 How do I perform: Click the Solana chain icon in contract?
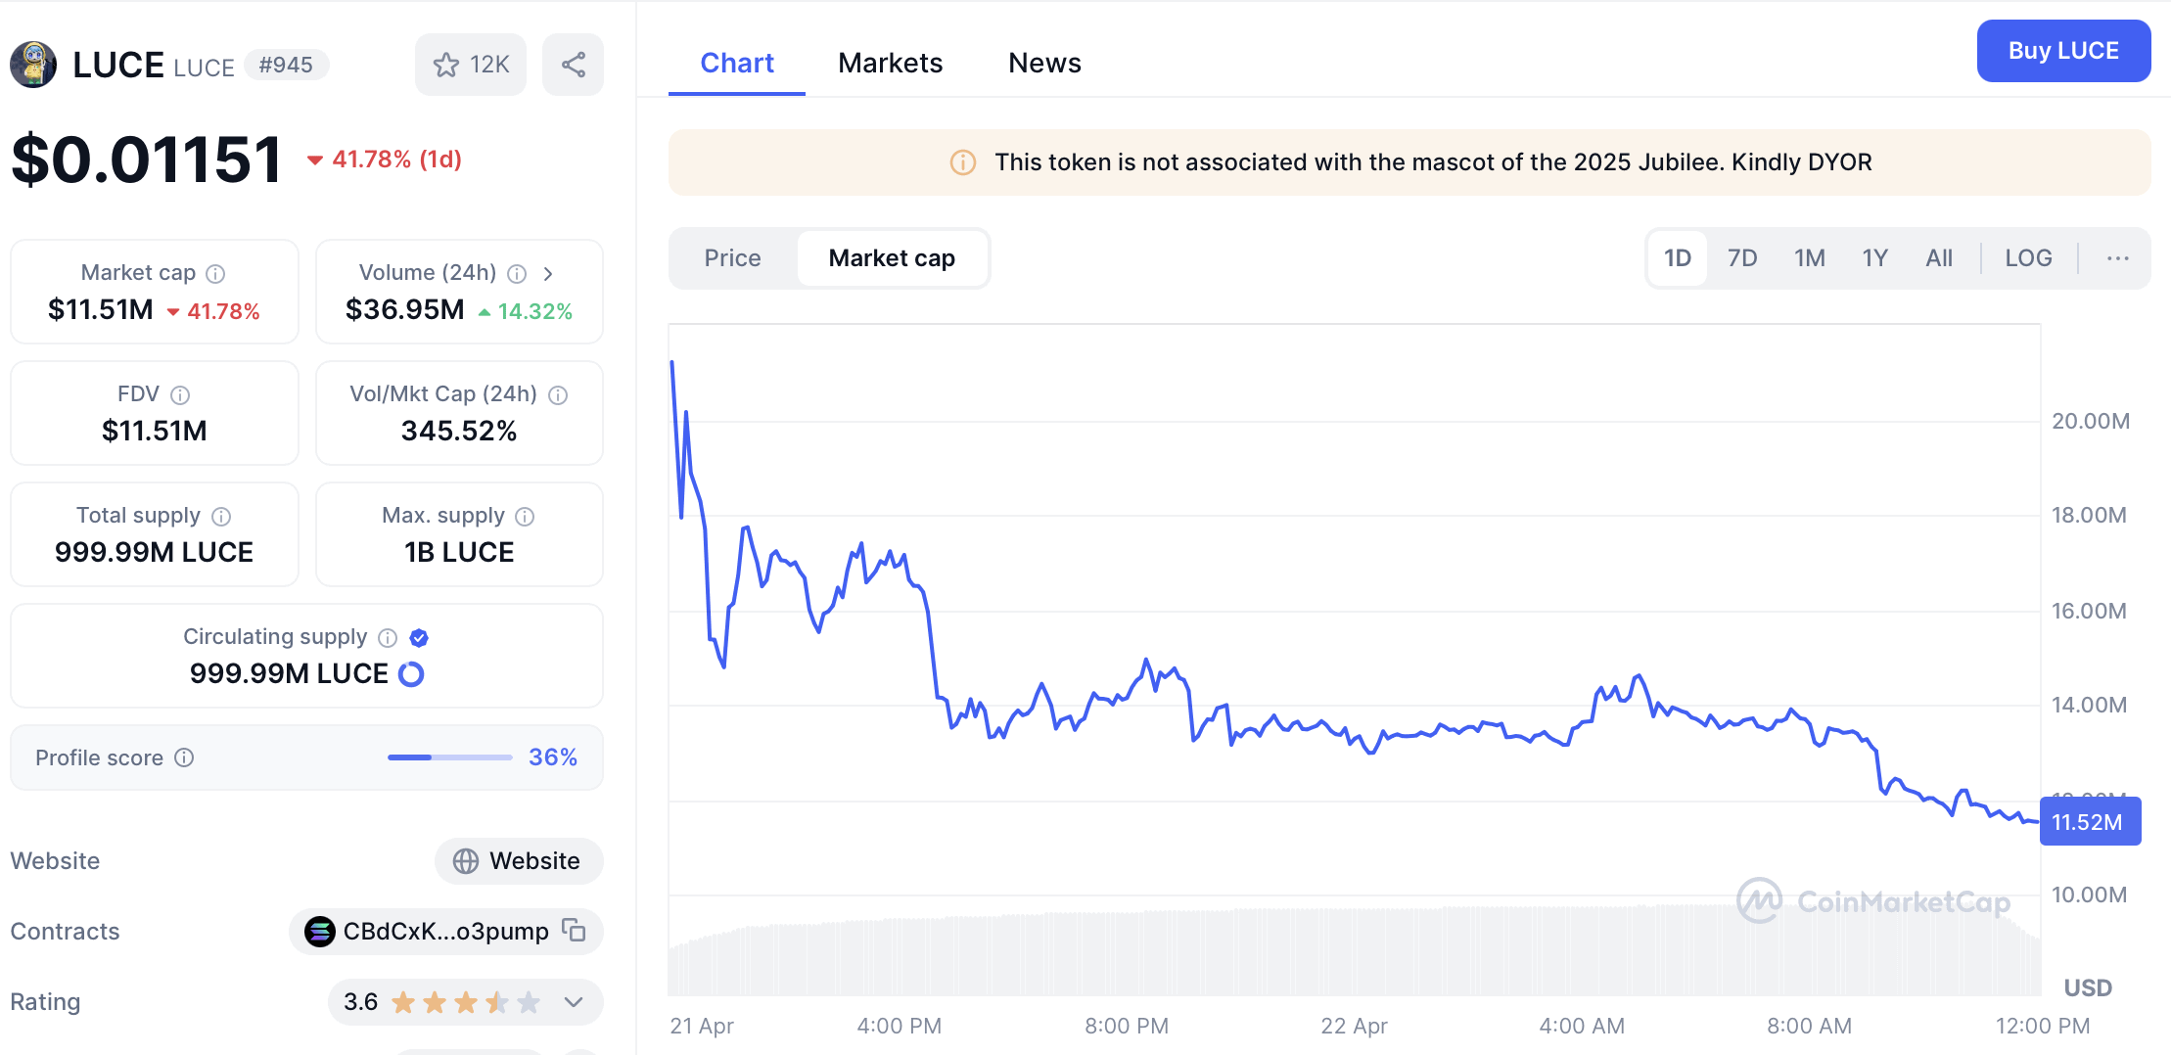coord(319,932)
